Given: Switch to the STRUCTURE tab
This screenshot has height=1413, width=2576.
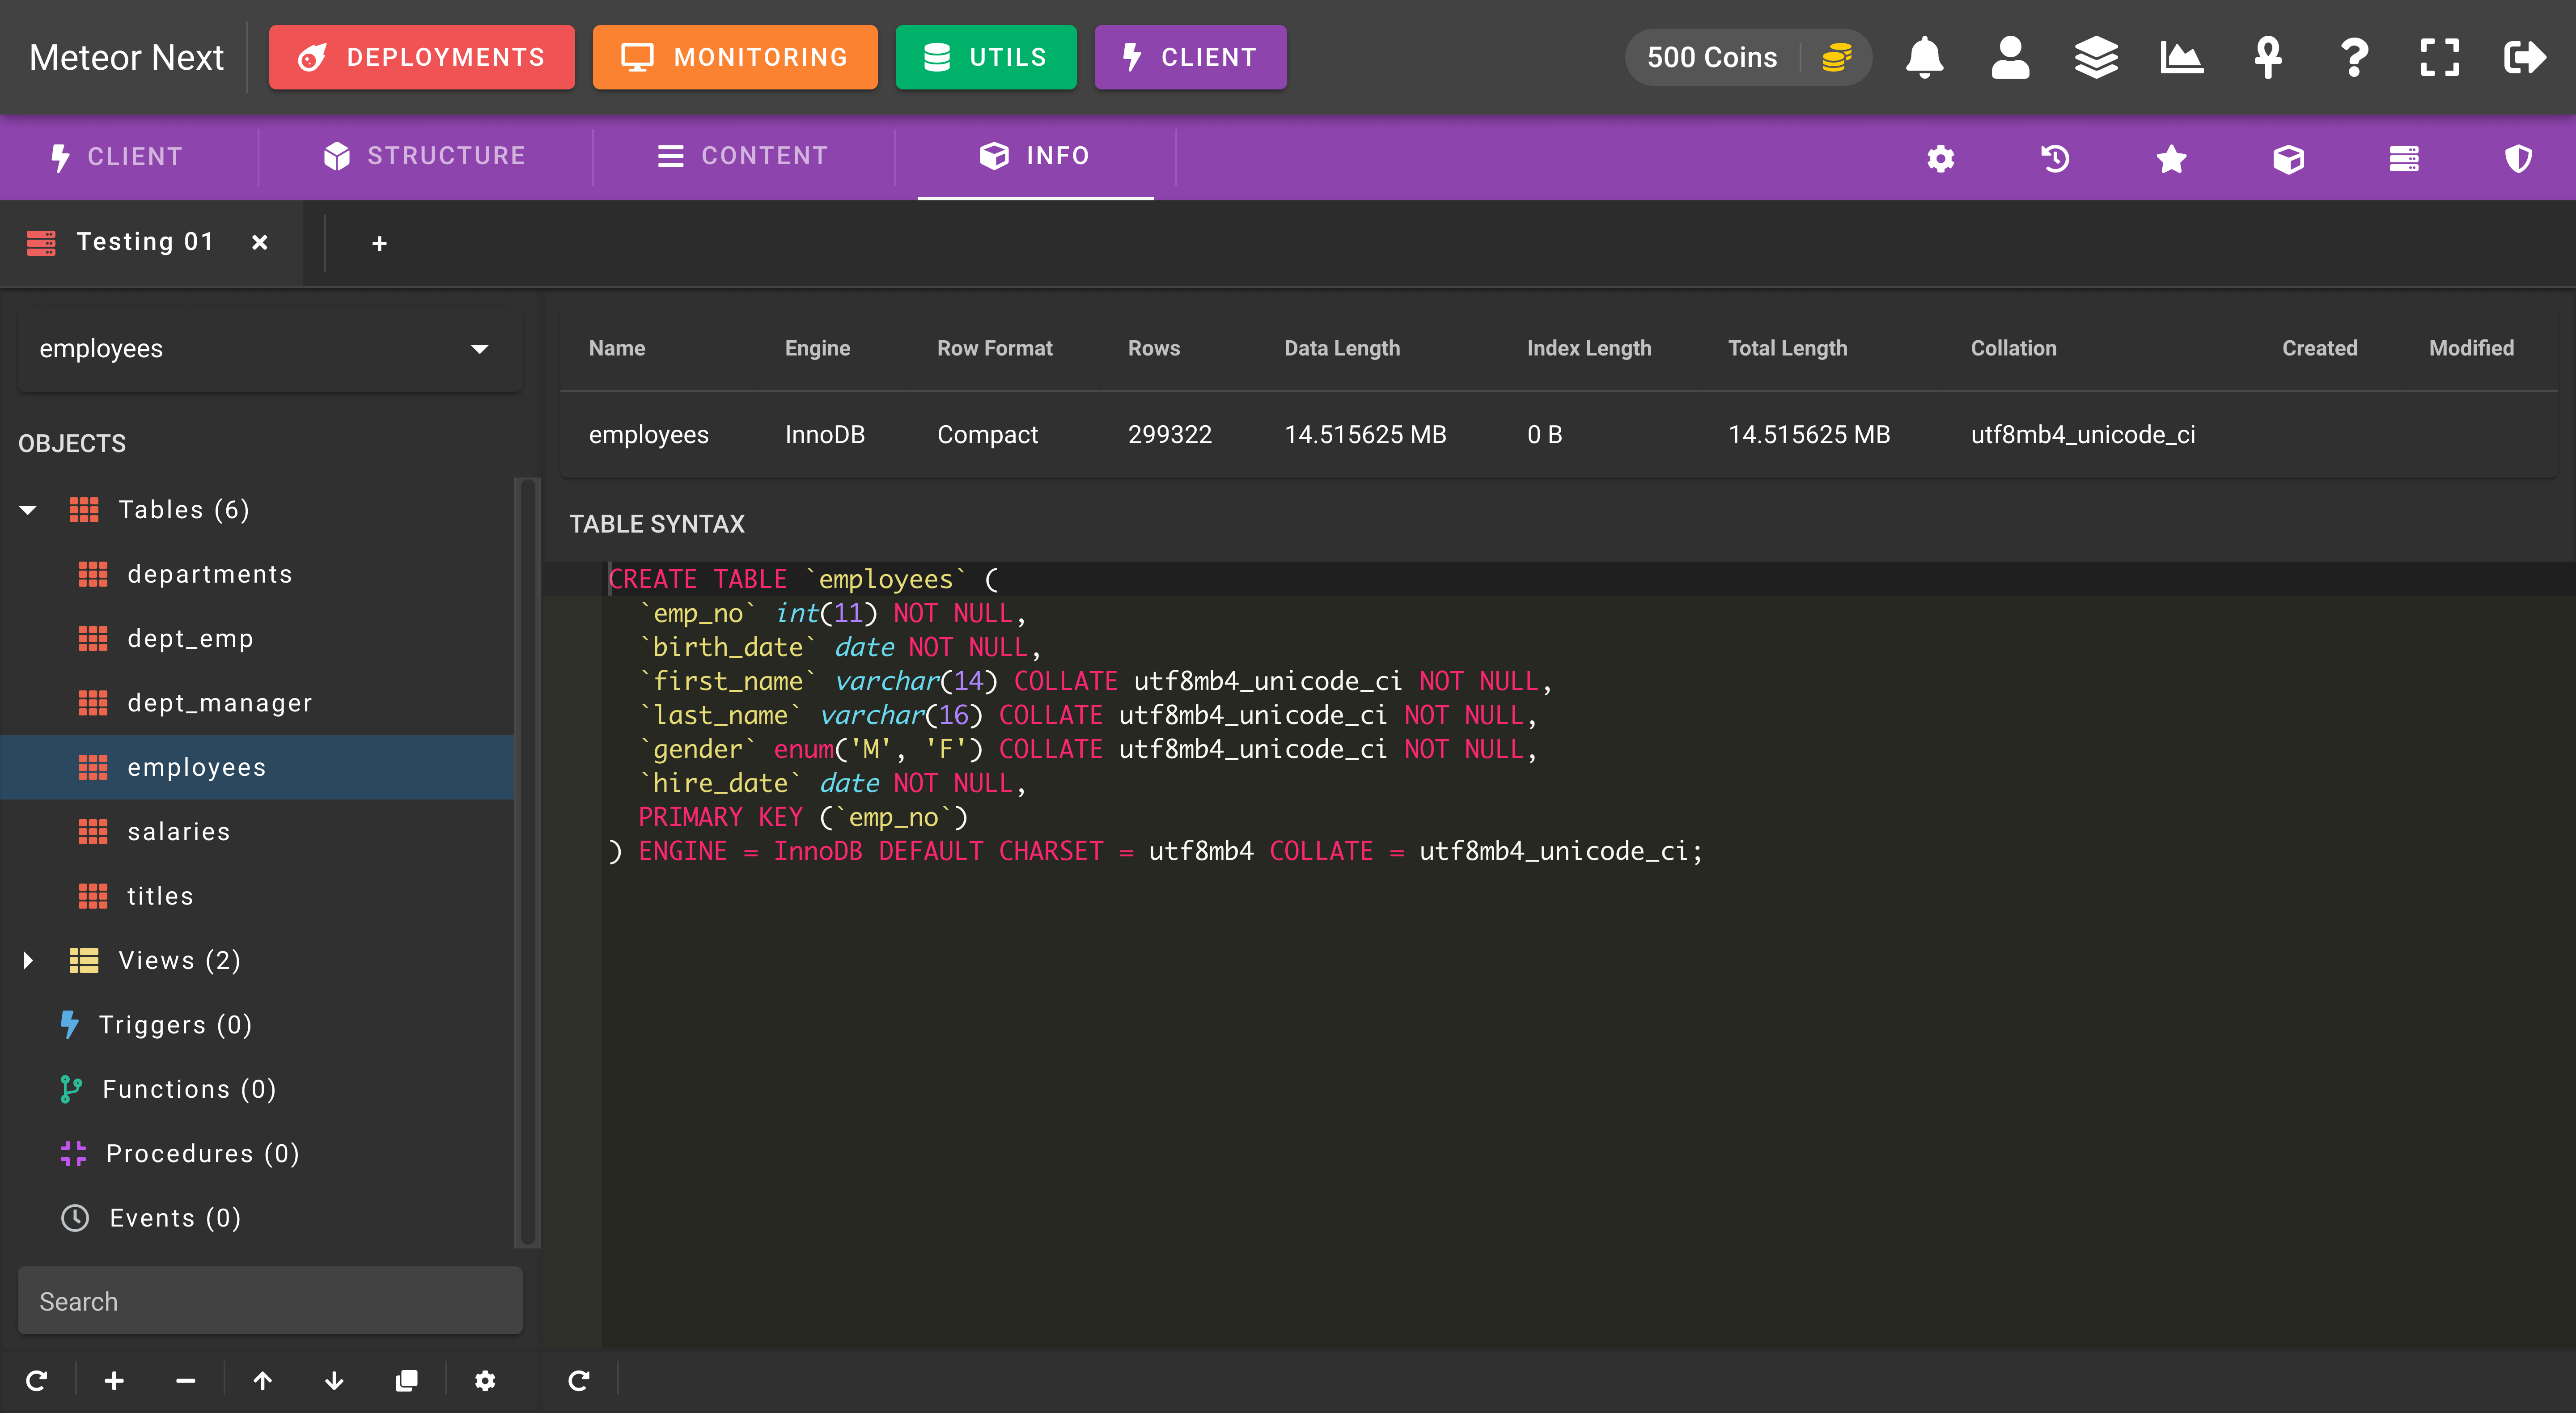Looking at the screenshot, I should (x=425, y=156).
